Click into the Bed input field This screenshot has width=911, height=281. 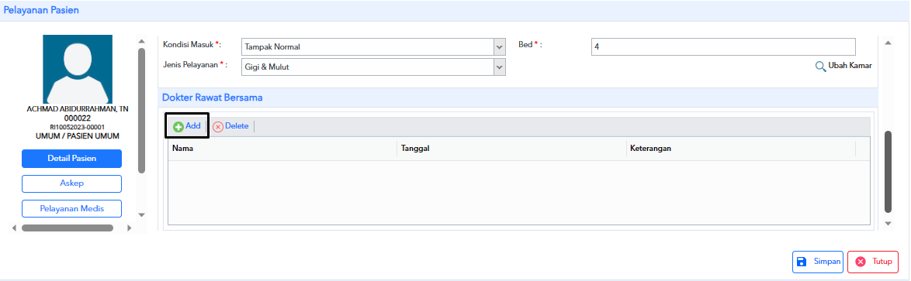point(723,47)
